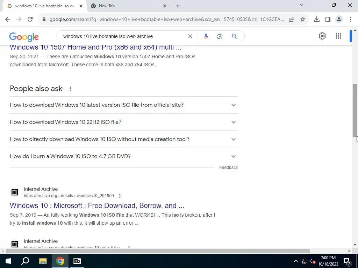Screen dimensions: 358x268
Task: Switch to the New Tab tab
Action: [x=128, y=6]
